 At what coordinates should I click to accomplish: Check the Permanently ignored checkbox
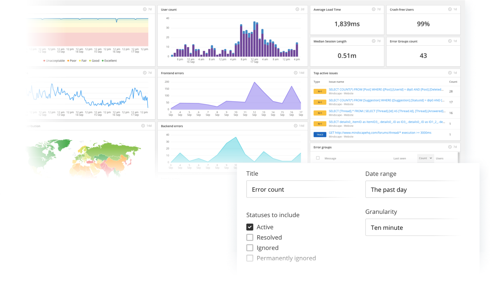pyautogui.click(x=250, y=258)
